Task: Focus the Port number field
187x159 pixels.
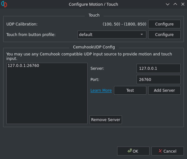Action: click(158, 80)
